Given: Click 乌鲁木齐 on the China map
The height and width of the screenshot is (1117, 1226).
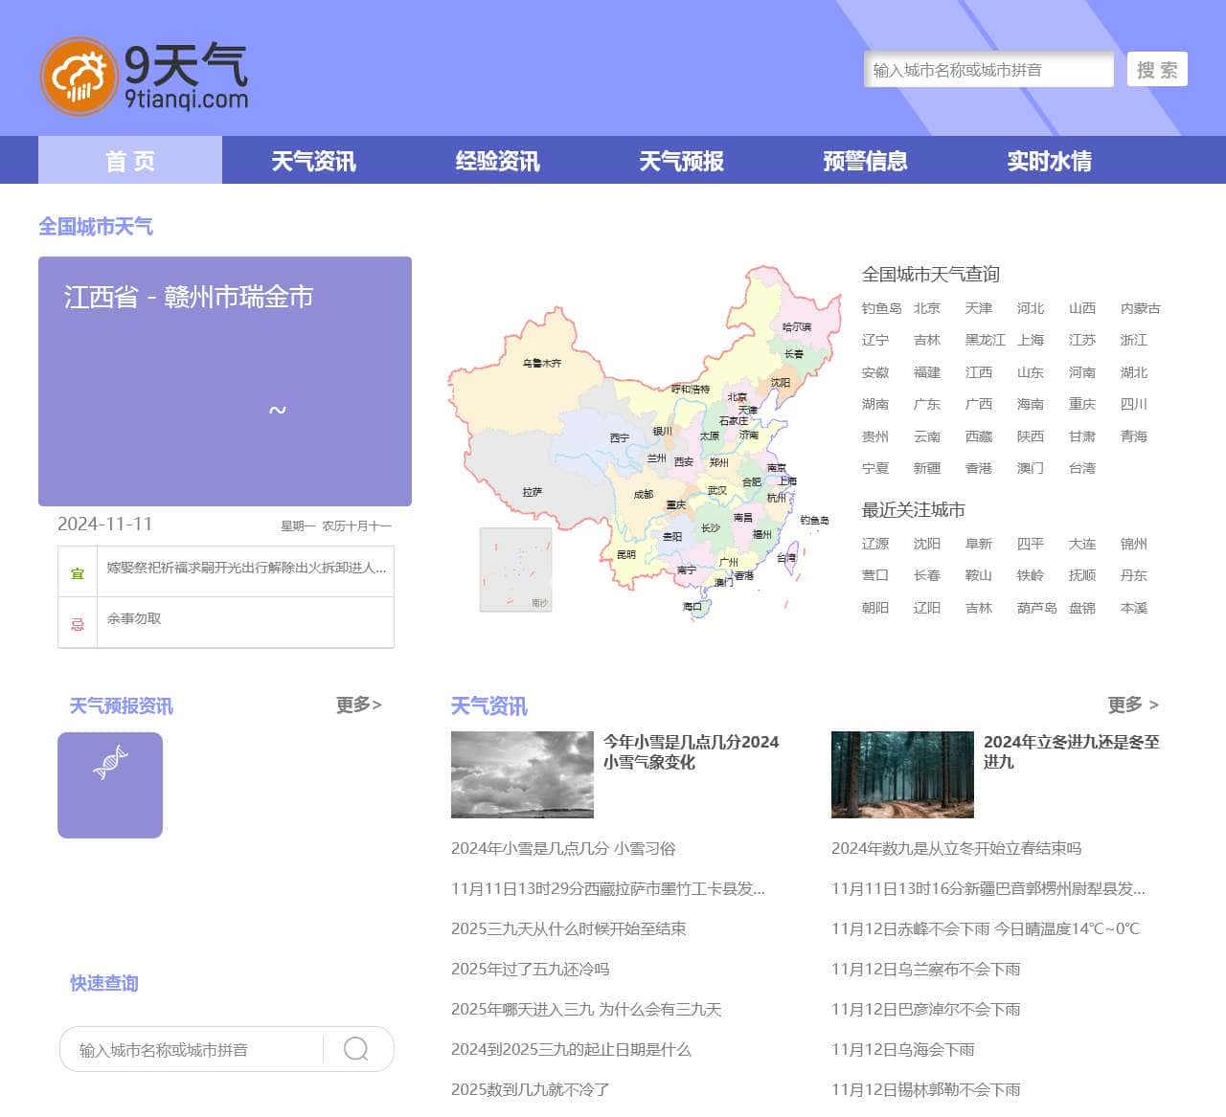Looking at the screenshot, I should coord(541,363).
